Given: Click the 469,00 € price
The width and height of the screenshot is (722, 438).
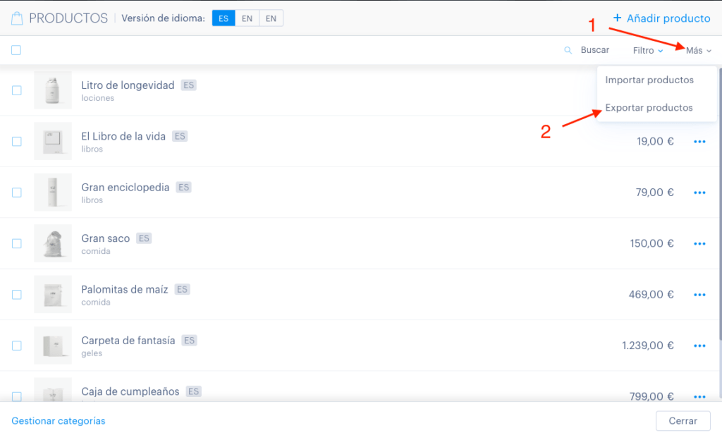Looking at the screenshot, I should tap(651, 295).
